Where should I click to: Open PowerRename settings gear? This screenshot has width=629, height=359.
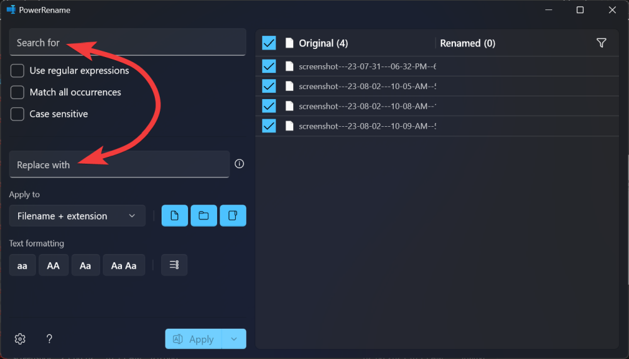[20, 339]
